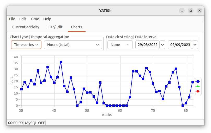Open the Help menu
This screenshot has width=211, height=133.
47,19
